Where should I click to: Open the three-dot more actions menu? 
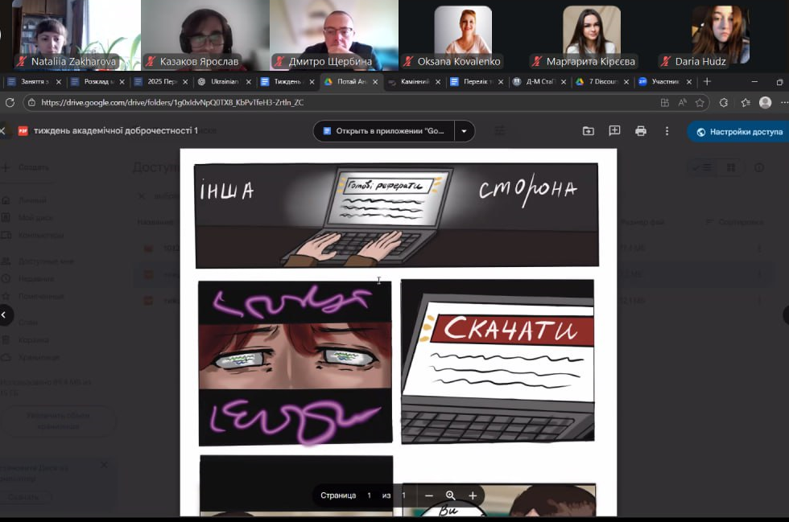coord(667,131)
